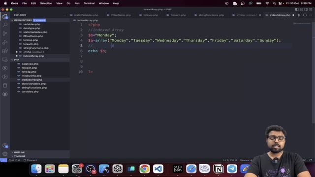Split the editor to the right
315x177 pixels.
(305, 15)
